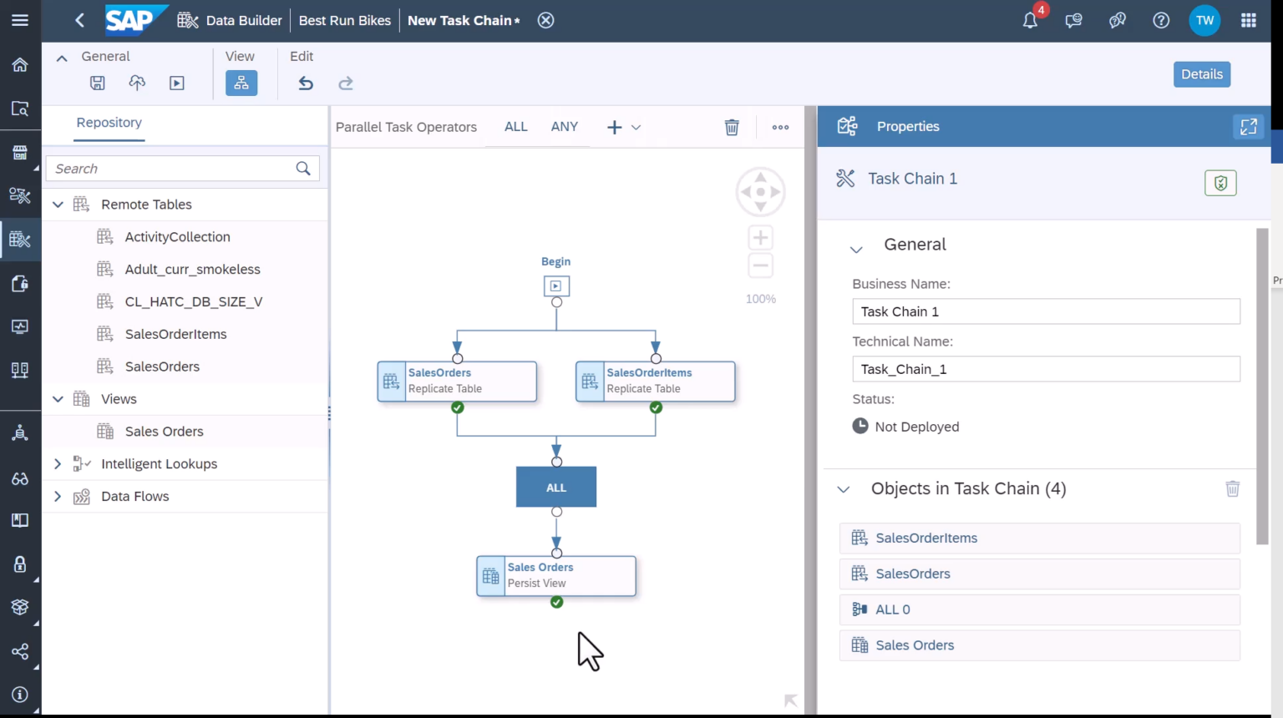1283x718 pixels.
Task: Switch operator mode to ANY
Action: (x=564, y=126)
